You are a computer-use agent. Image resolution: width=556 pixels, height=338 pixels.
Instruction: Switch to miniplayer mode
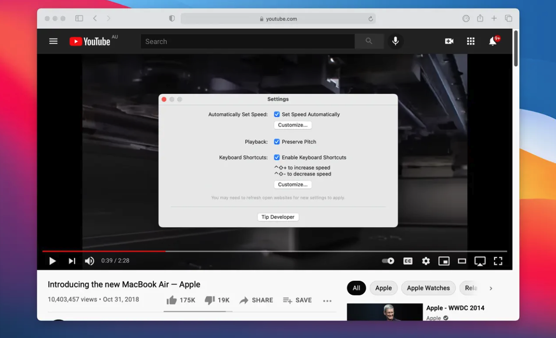click(x=444, y=261)
